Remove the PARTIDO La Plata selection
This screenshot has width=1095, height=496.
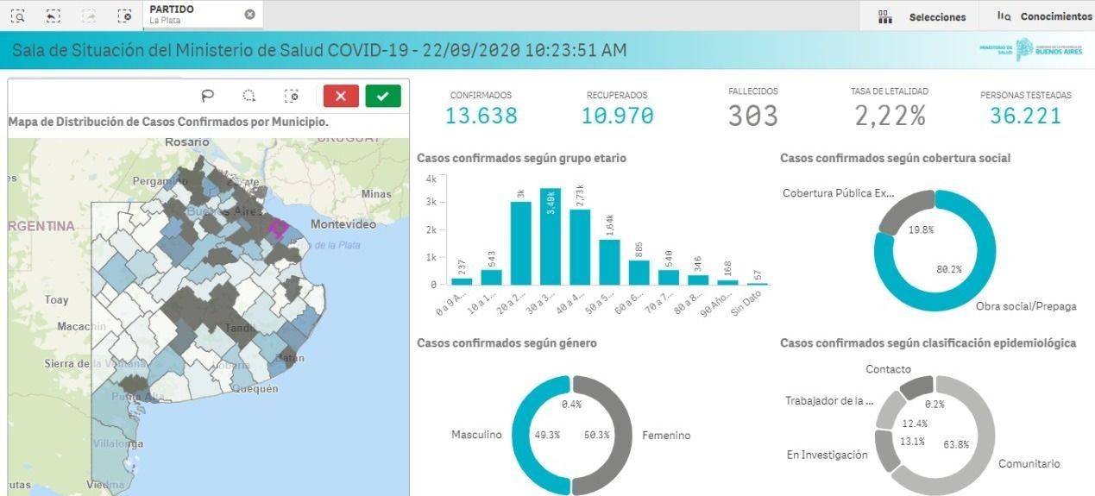[249, 15]
